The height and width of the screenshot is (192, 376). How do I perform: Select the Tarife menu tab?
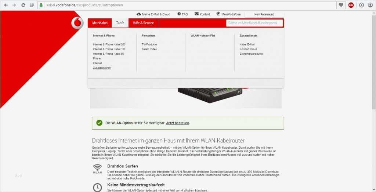[120, 23]
